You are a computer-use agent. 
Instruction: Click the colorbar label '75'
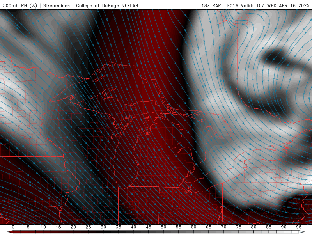239,227
